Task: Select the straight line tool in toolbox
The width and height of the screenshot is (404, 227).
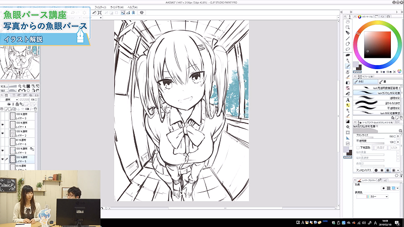Action: point(347,39)
